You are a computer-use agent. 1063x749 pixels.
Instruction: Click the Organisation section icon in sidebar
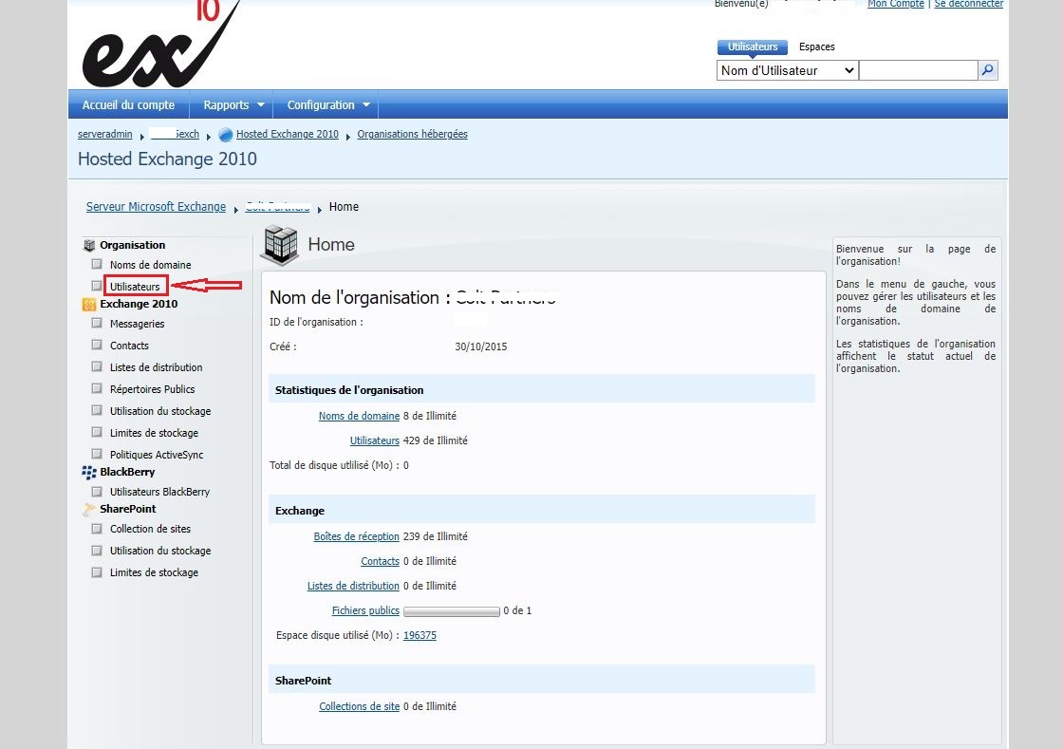89,245
